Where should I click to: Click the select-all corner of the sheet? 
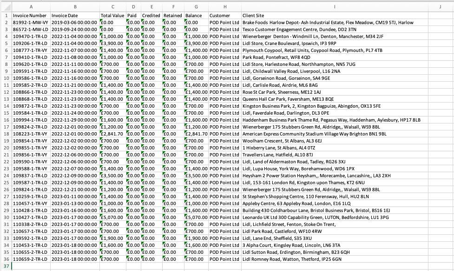(x=6, y=6)
